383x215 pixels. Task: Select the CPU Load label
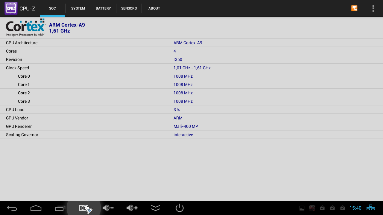tap(15, 110)
